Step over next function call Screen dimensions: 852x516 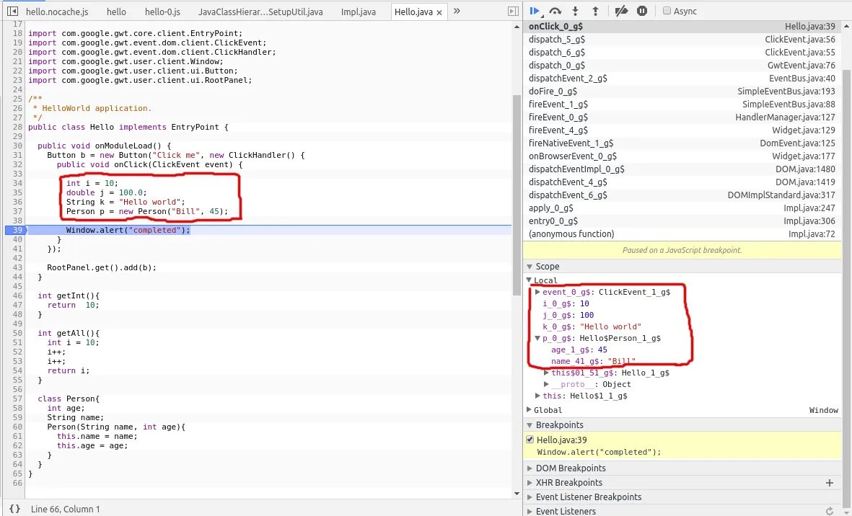(x=555, y=11)
